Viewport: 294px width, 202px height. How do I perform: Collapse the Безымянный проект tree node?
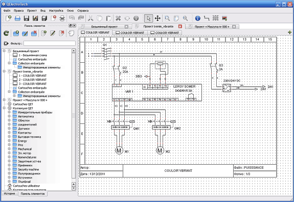[x=4, y=51]
